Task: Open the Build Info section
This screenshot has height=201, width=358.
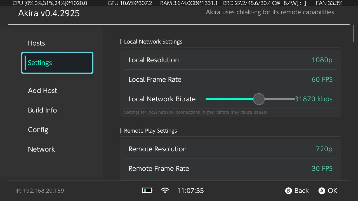Action: point(57,110)
